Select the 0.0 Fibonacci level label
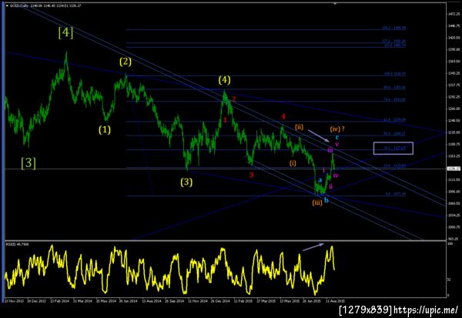This screenshot has height=318, width=462. tap(396, 194)
